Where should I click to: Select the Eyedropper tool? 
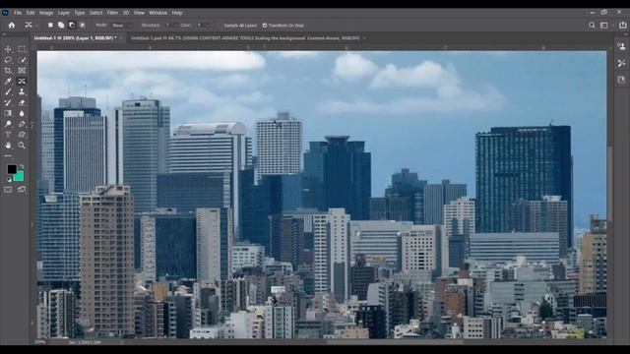click(x=8, y=82)
